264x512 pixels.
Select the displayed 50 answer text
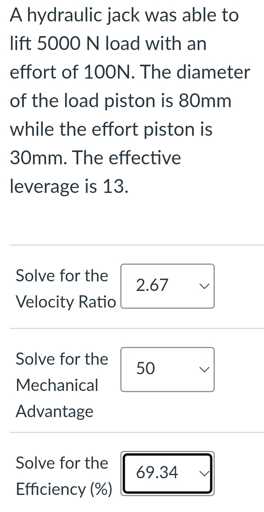(x=145, y=369)
